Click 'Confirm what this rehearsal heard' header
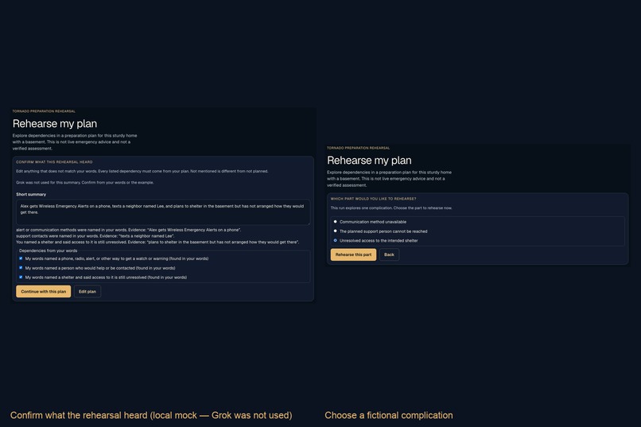641x427 pixels. coord(54,161)
